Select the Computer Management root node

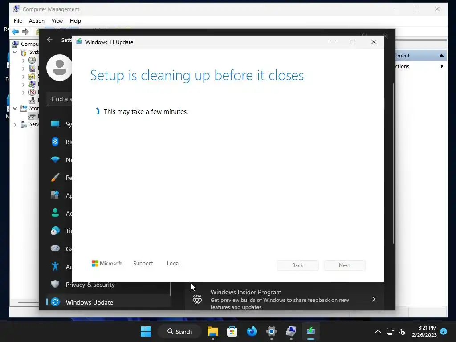point(25,44)
